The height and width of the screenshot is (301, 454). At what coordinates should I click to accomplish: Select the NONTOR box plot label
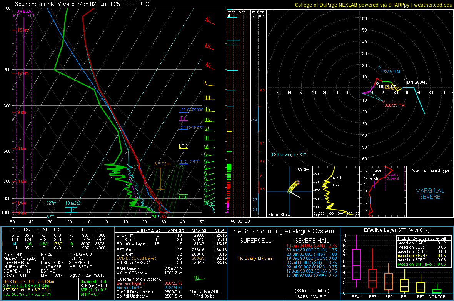437,297
